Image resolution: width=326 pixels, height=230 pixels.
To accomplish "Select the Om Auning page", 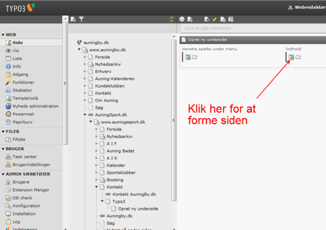I will tap(106, 100).
